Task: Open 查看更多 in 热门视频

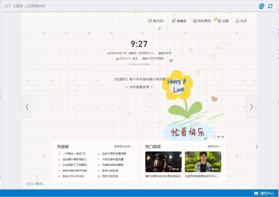Action: [x=214, y=146]
